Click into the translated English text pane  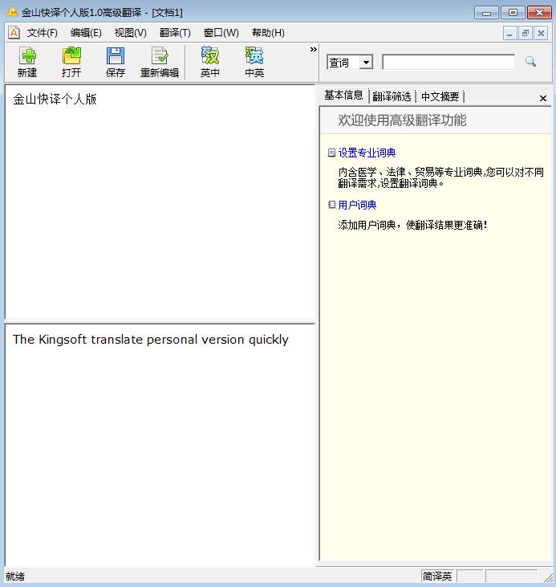pyautogui.click(x=160, y=445)
